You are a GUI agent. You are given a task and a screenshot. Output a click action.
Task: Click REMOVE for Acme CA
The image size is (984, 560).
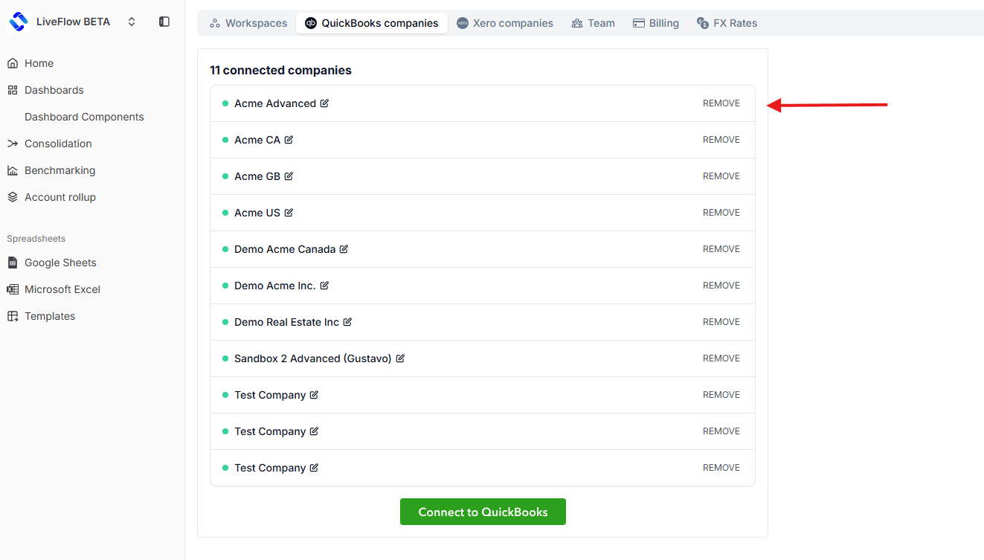click(x=721, y=140)
